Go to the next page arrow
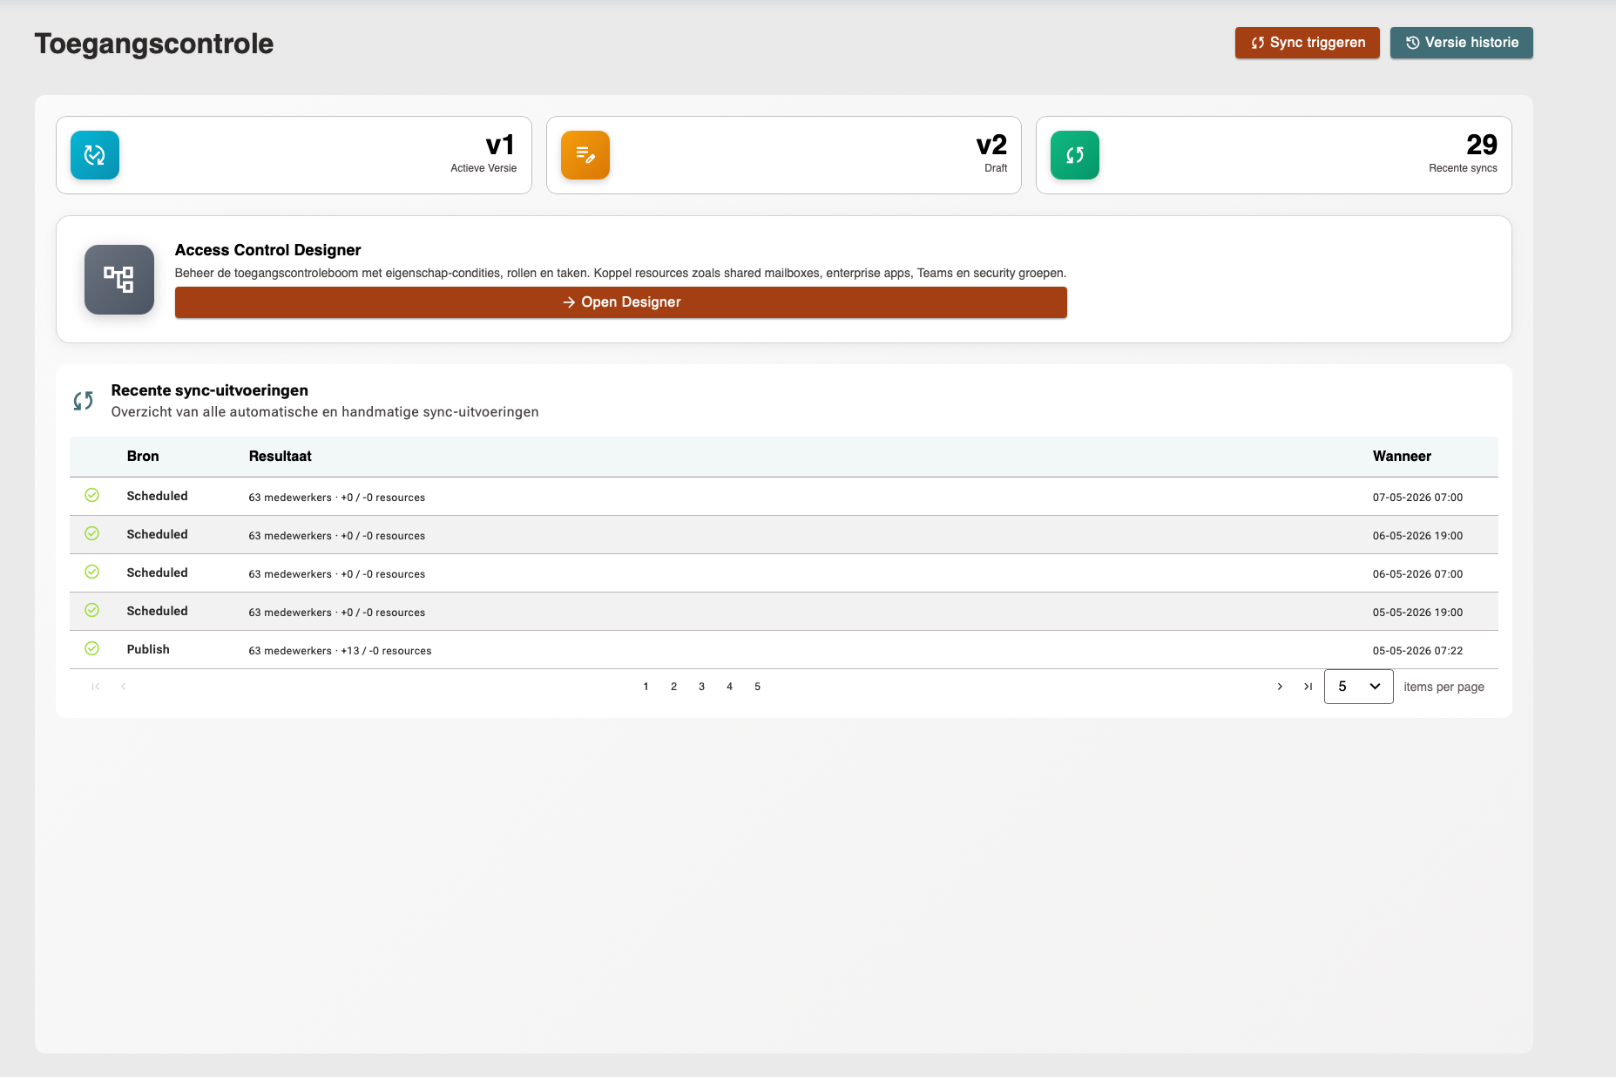This screenshot has width=1616, height=1077. (x=1280, y=687)
